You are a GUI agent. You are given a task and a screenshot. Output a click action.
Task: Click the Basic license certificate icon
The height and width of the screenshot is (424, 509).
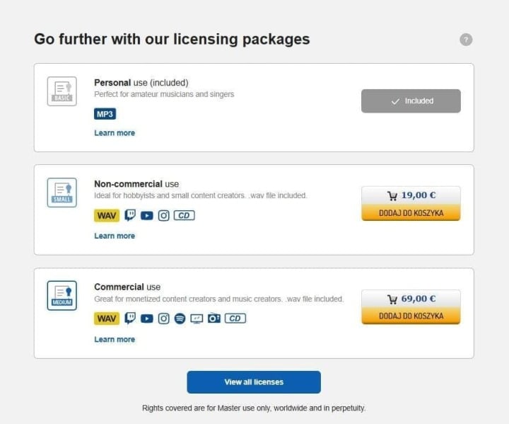[62, 91]
